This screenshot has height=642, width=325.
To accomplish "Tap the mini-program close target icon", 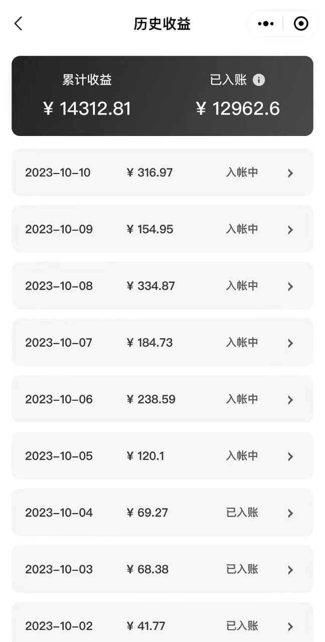I will coord(301,24).
